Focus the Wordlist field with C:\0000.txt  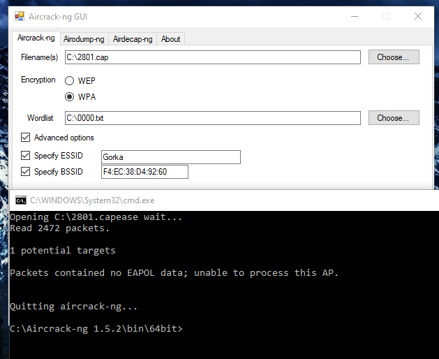click(x=212, y=118)
